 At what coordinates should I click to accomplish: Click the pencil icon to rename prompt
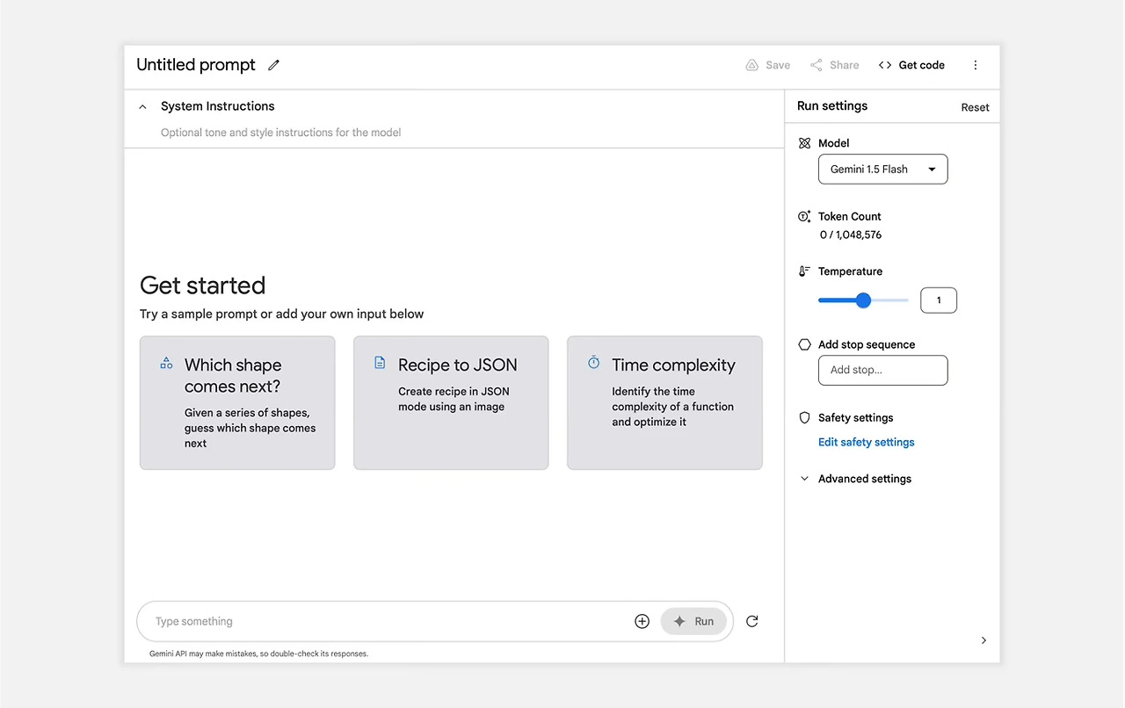274,65
